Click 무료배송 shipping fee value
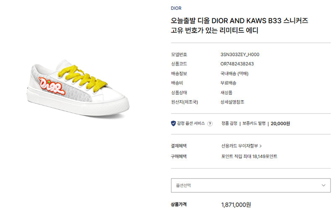 tap(228, 83)
